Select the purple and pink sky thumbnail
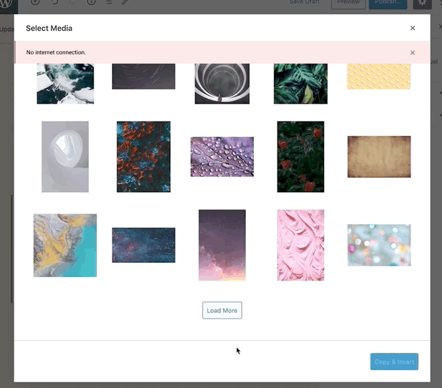Image resolution: width=442 pixels, height=388 pixels. tap(222, 245)
